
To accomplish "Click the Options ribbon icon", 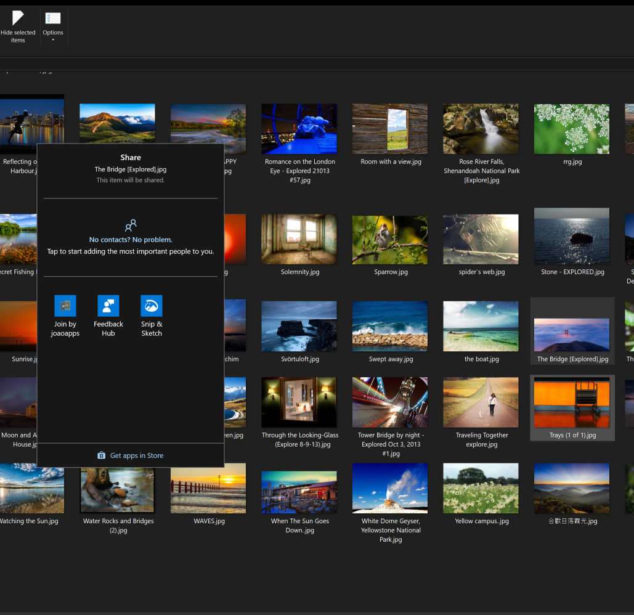I will 53,18.
